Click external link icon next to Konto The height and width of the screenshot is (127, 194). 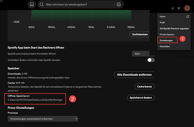[188, 17]
